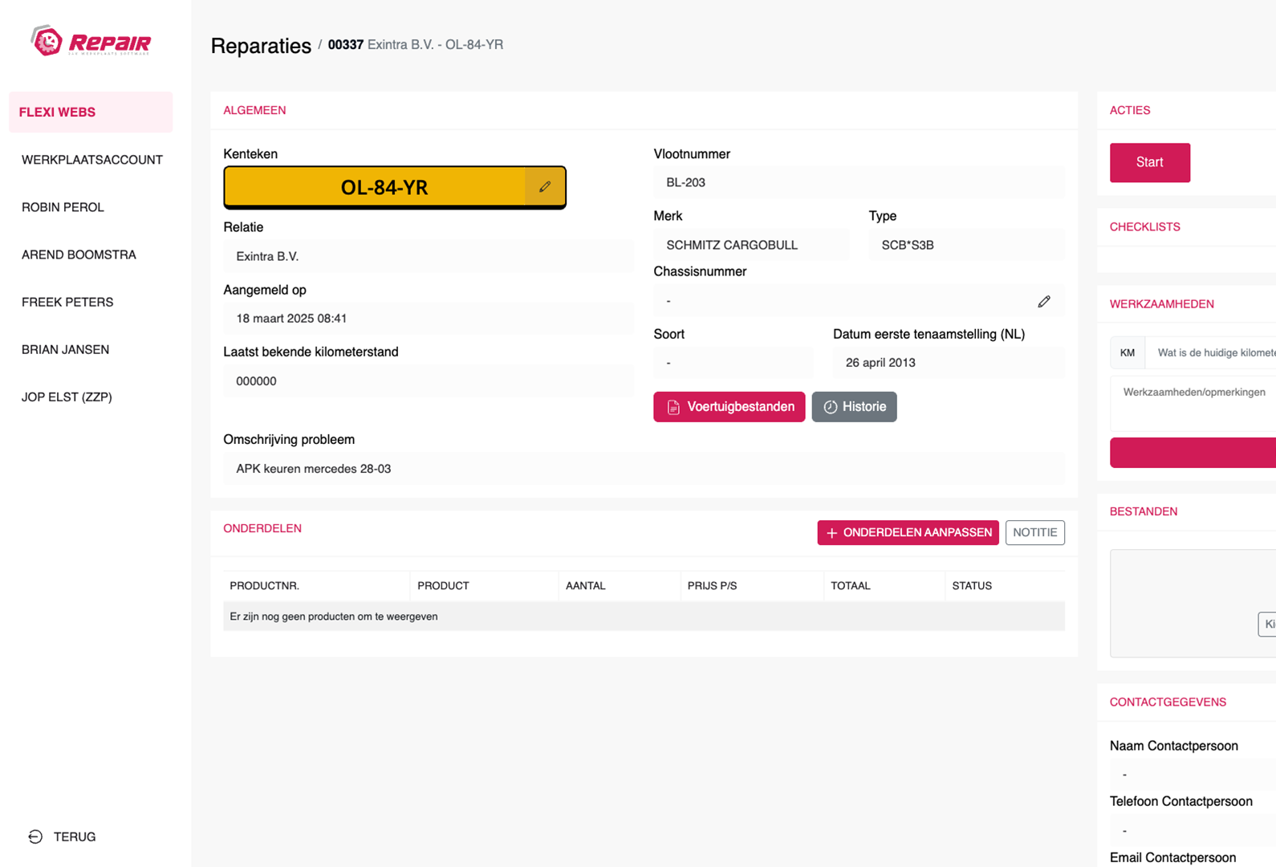Viewport: 1276px width, 867px height.
Task: Choose mechanic Freek Peters
Action: pos(67,302)
